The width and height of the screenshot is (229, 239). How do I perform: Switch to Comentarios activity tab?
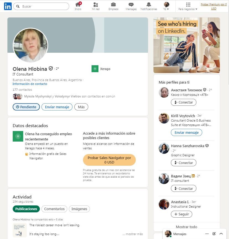(54, 209)
